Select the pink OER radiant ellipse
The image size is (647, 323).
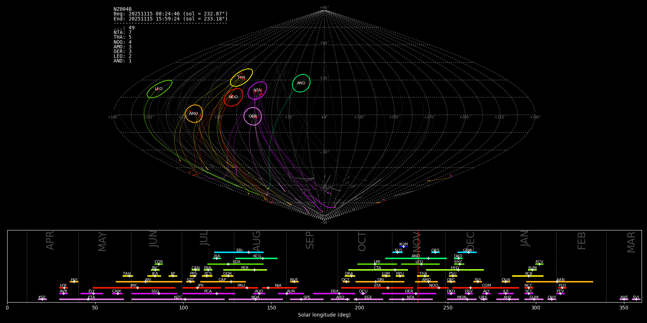pyautogui.click(x=253, y=116)
